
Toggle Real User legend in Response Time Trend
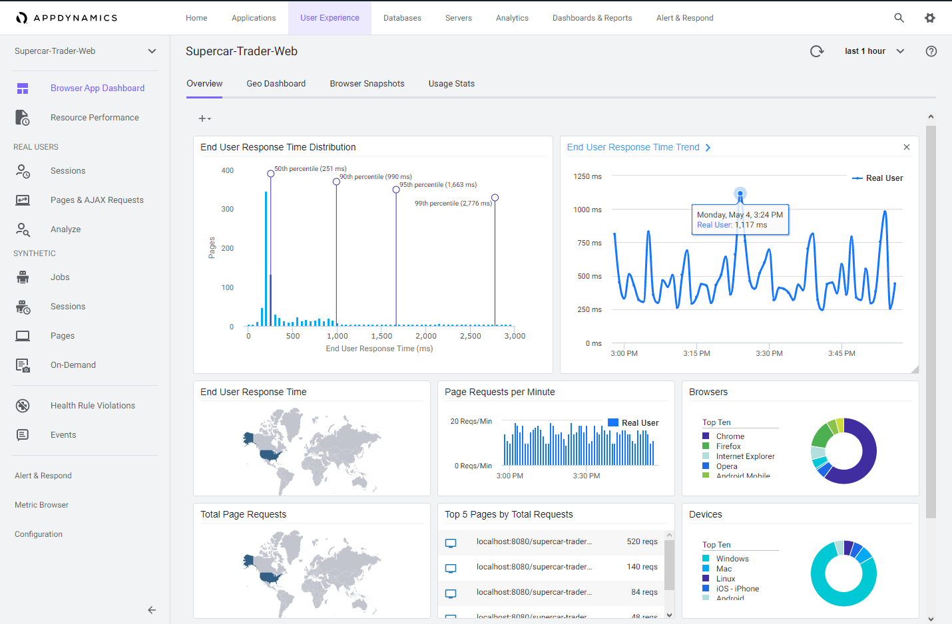click(877, 178)
